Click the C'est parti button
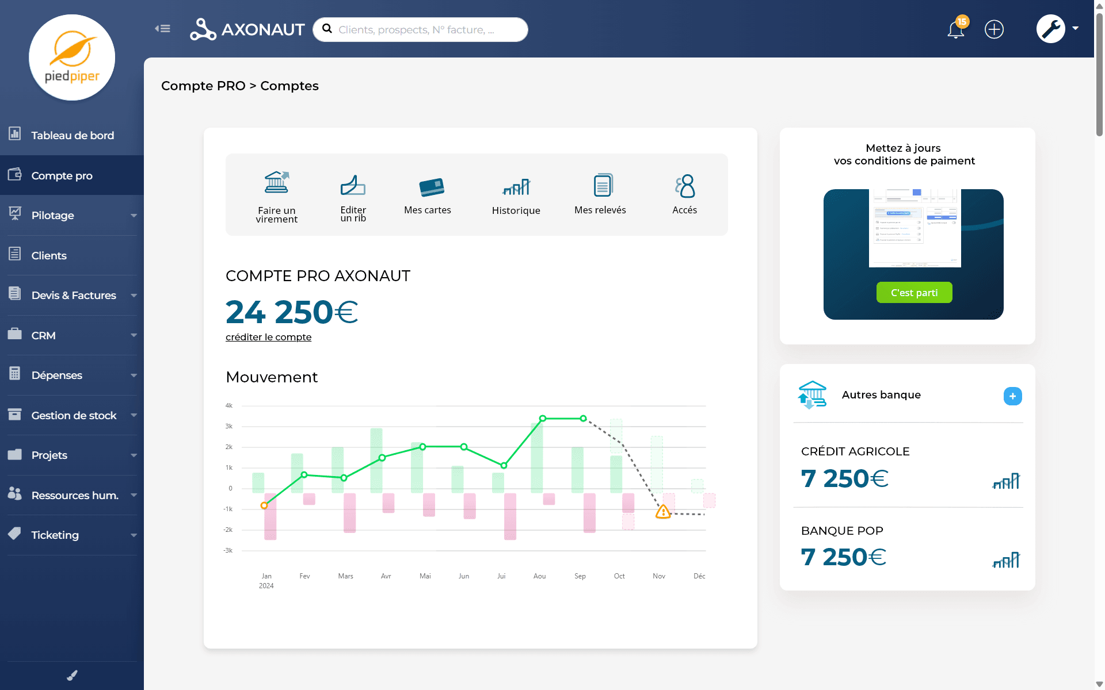 pos(914,293)
